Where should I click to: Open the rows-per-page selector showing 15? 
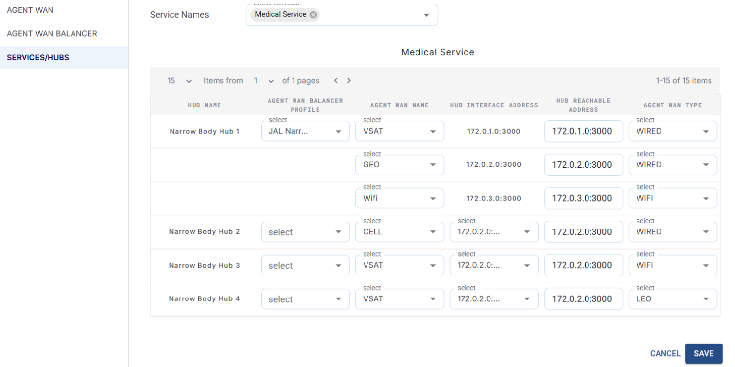pos(179,81)
